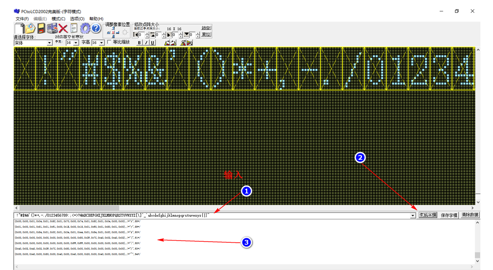Click the right-edge value spinner arrows
The width and height of the screenshot is (493, 270).
point(181,35)
